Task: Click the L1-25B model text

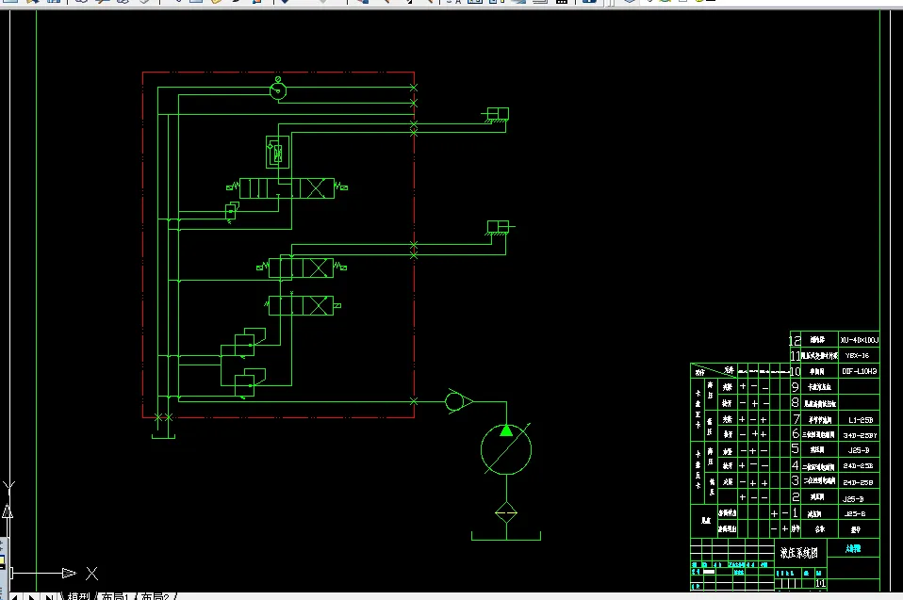Action: coord(861,420)
